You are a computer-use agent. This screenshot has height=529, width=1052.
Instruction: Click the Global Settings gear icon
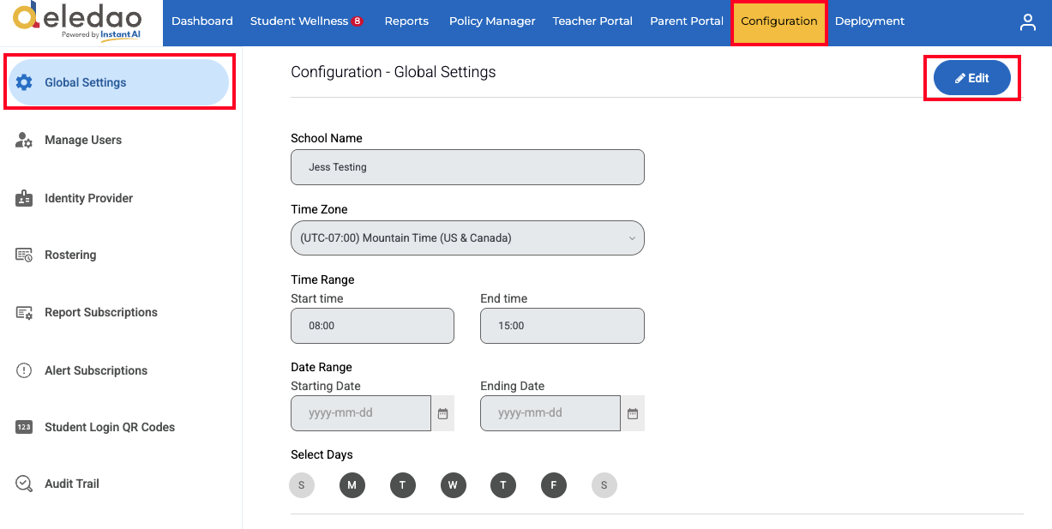click(x=24, y=82)
